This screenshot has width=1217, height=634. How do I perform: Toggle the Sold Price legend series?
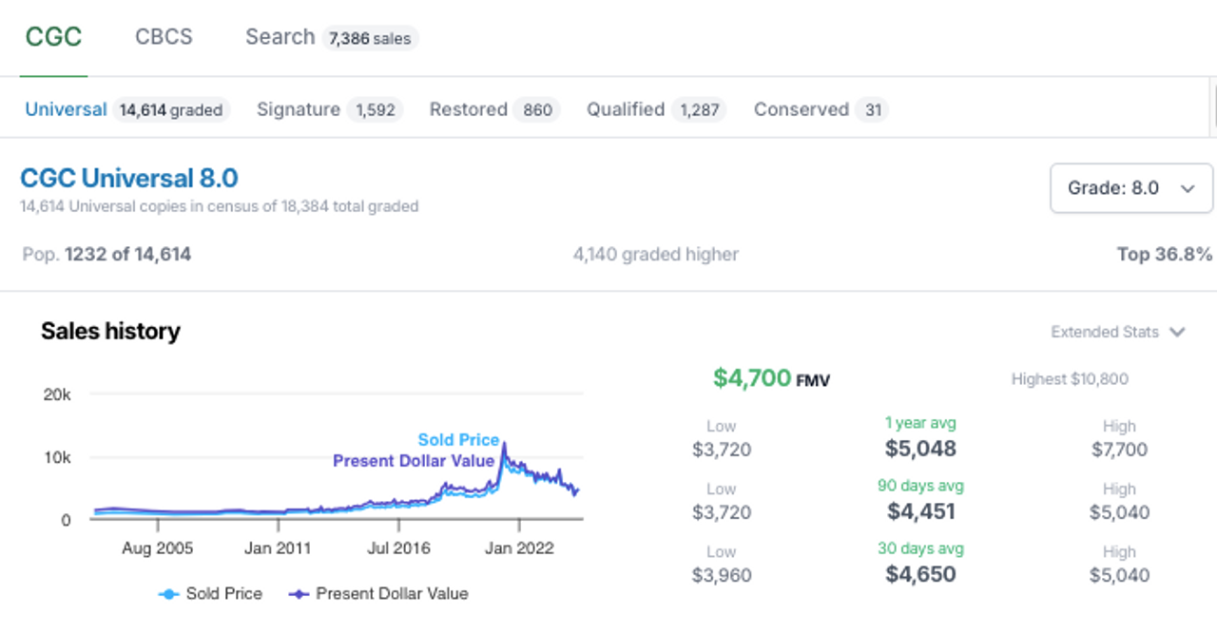click(x=210, y=594)
